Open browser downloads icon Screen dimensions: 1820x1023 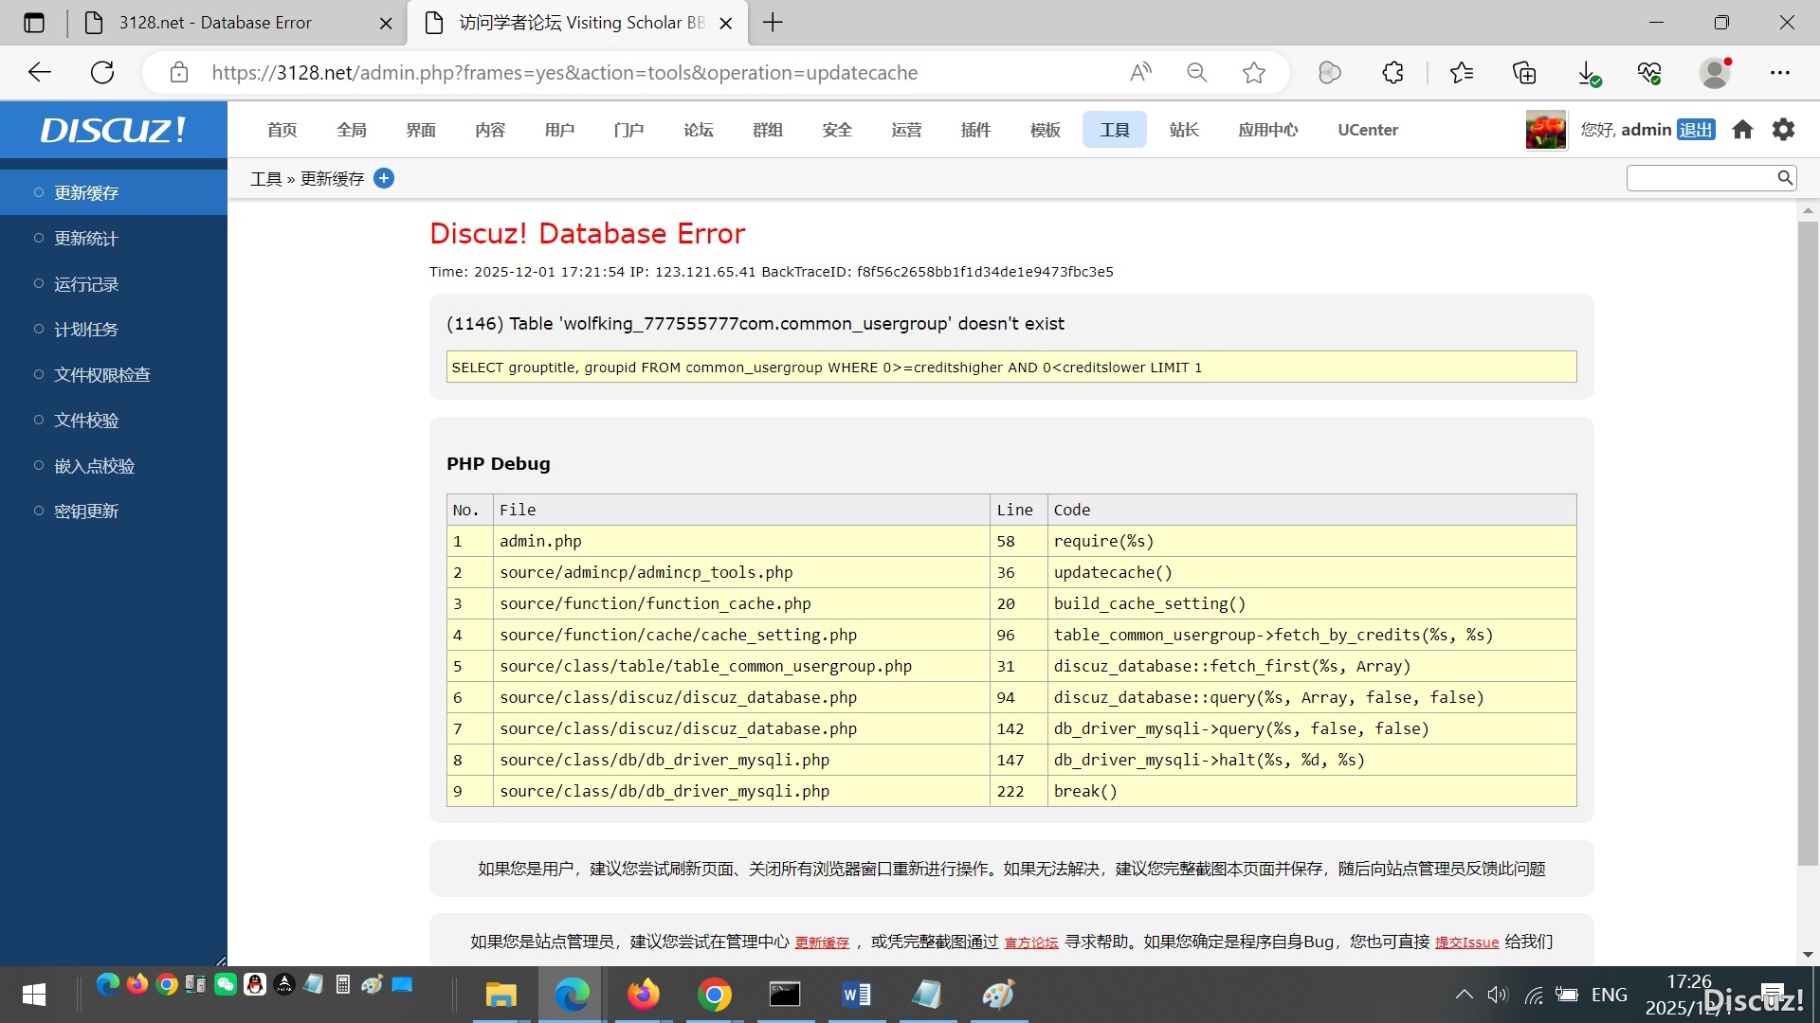coord(1588,73)
